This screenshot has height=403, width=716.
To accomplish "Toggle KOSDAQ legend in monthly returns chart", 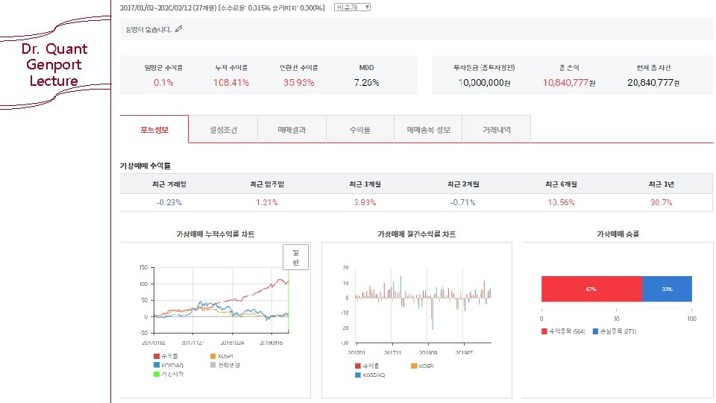I will (370, 375).
